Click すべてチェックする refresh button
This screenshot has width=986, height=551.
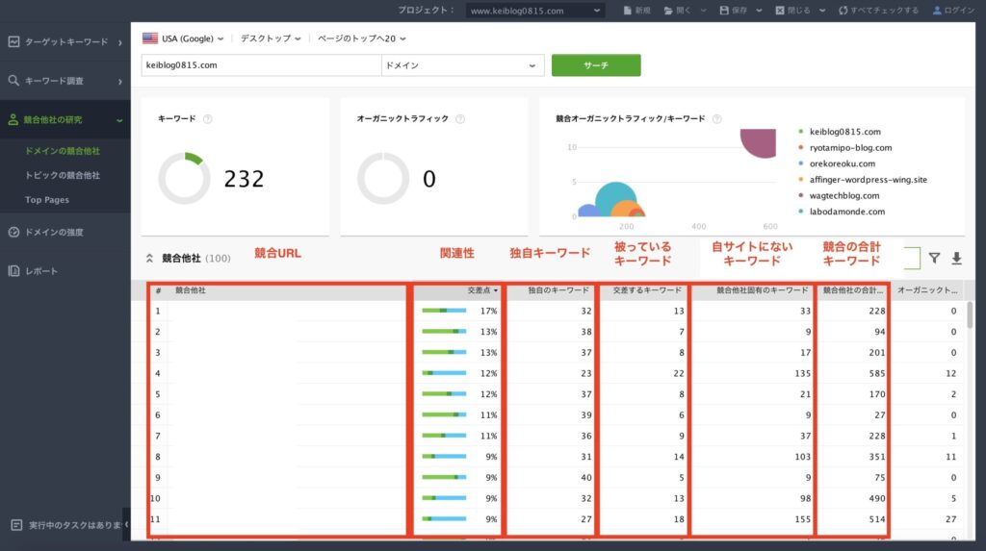point(878,11)
